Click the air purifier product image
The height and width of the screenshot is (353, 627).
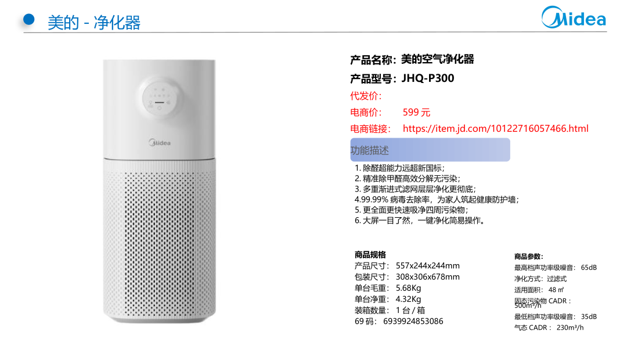click(x=160, y=191)
